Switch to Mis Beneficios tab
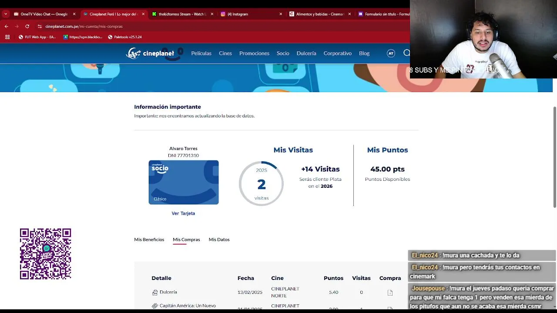Image resolution: width=557 pixels, height=313 pixels. click(149, 240)
